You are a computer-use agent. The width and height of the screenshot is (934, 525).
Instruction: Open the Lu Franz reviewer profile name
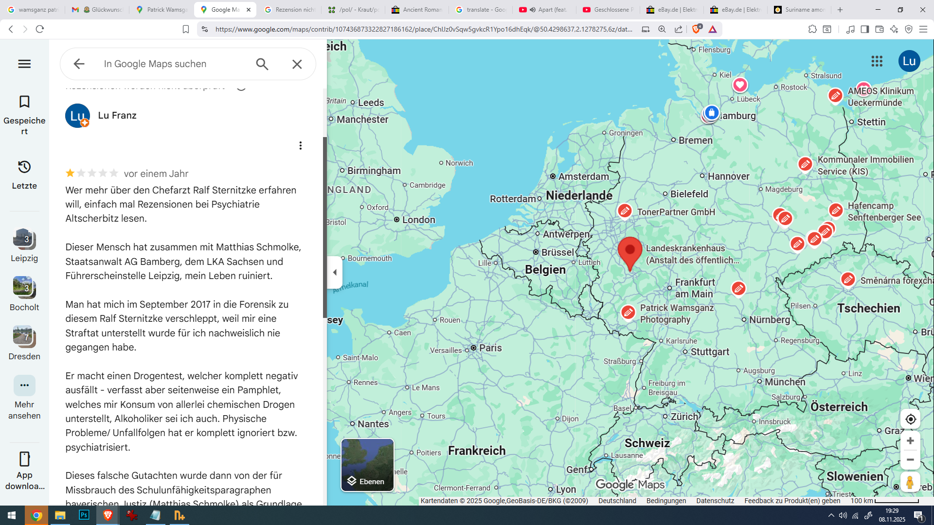coord(117,116)
